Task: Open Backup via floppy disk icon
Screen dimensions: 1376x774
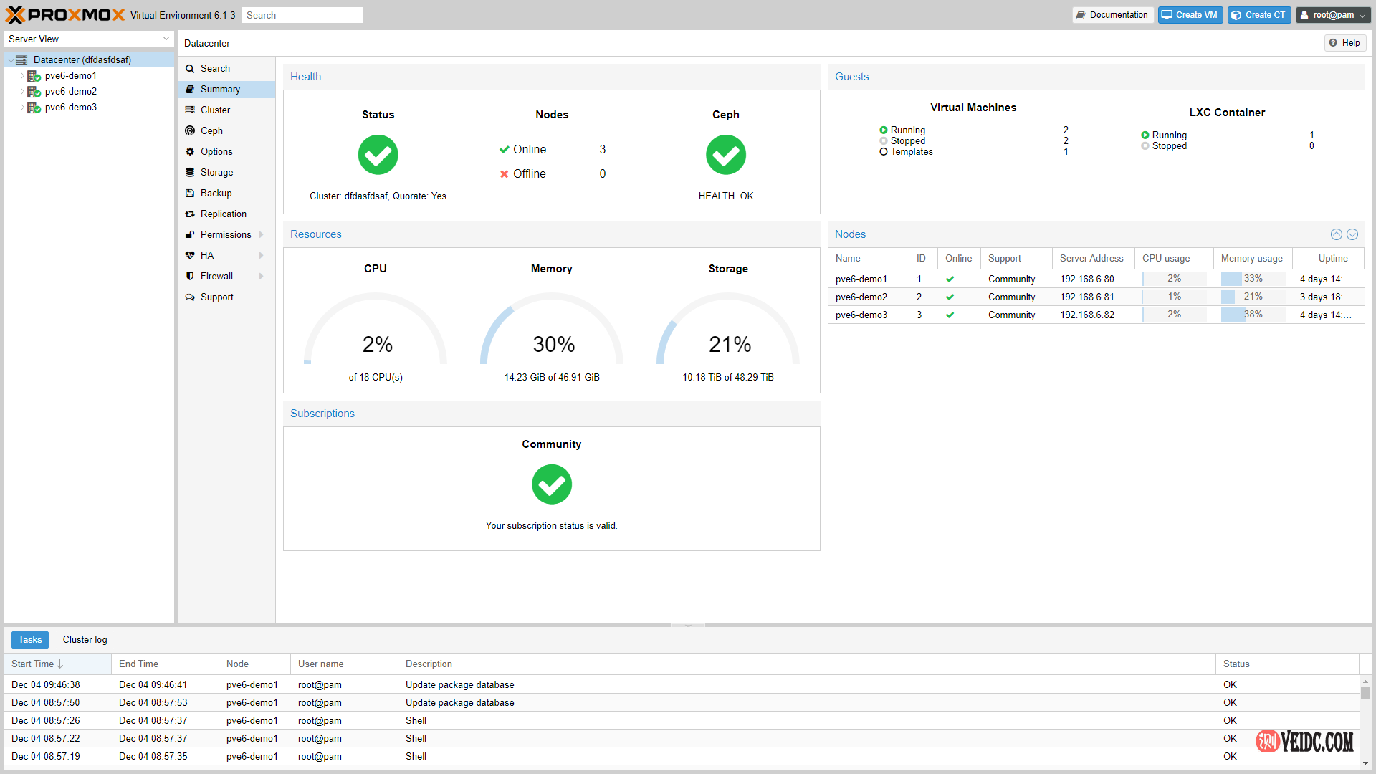Action: click(190, 193)
